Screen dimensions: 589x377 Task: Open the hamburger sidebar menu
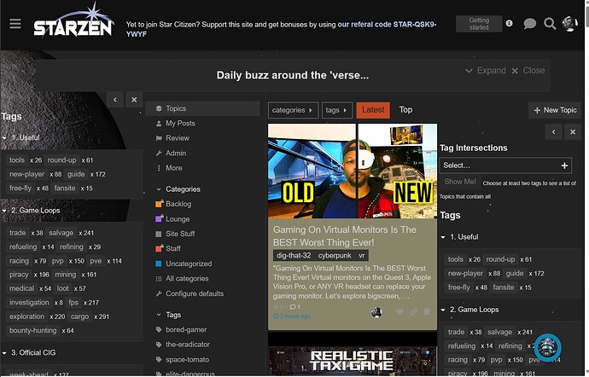click(x=15, y=24)
